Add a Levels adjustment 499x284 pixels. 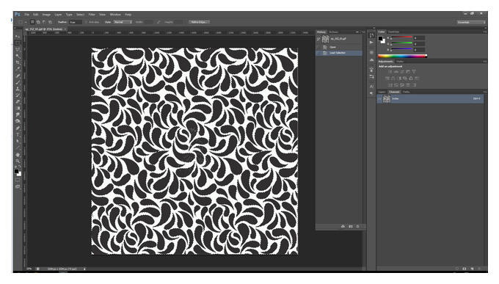pyautogui.click(x=396, y=72)
